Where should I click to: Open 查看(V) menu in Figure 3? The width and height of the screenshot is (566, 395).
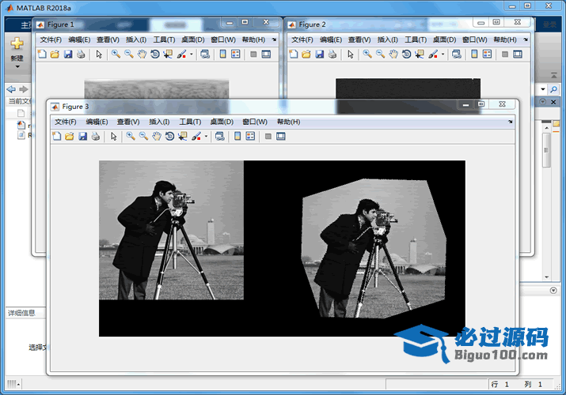pos(128,122)
